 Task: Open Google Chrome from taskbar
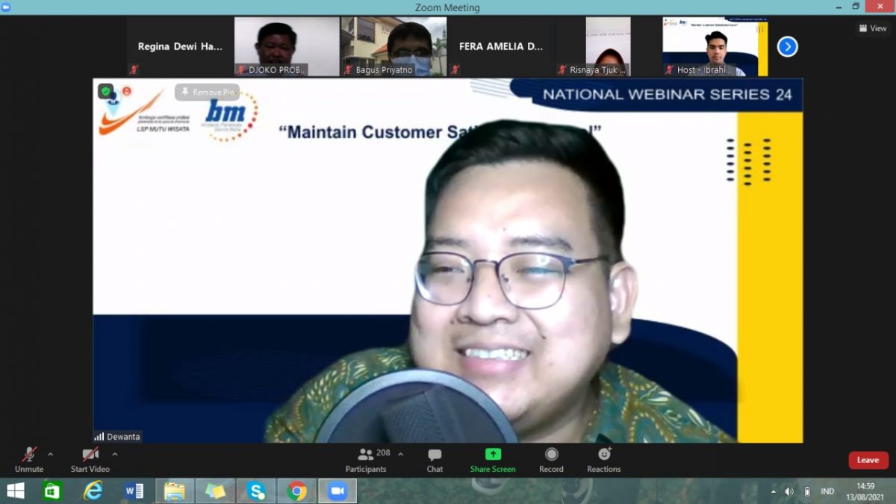point(297,491)
